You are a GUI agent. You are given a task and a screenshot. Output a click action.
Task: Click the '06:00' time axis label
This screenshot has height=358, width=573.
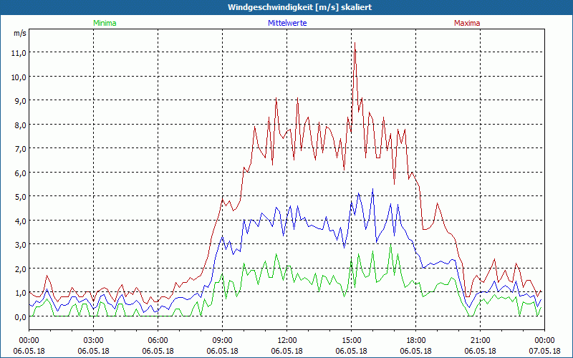(158, 341)
